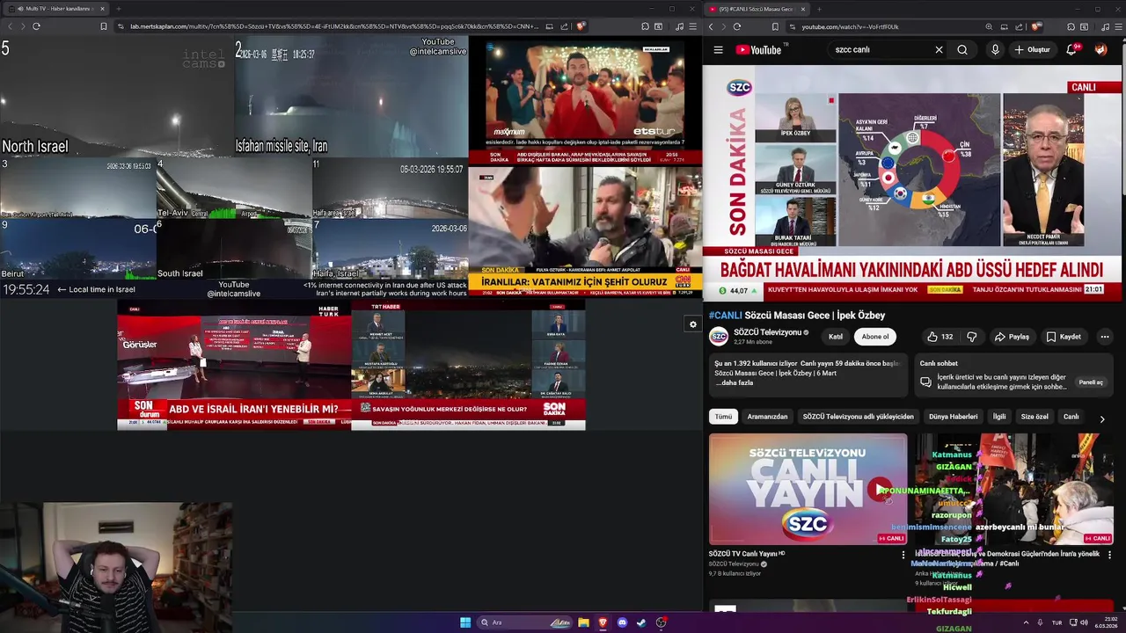Open the SÖZCÜ TV Canlı Yayını thumbnail
Viewport: 1126px width, 633px height.
808,489
